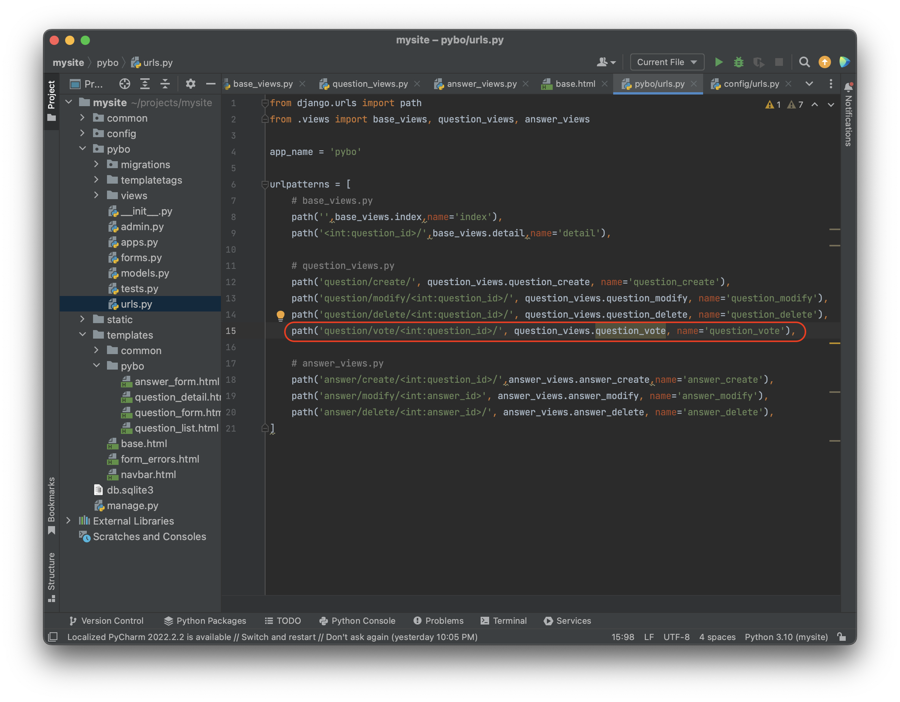Click the locate file crosshair icon

124,84
